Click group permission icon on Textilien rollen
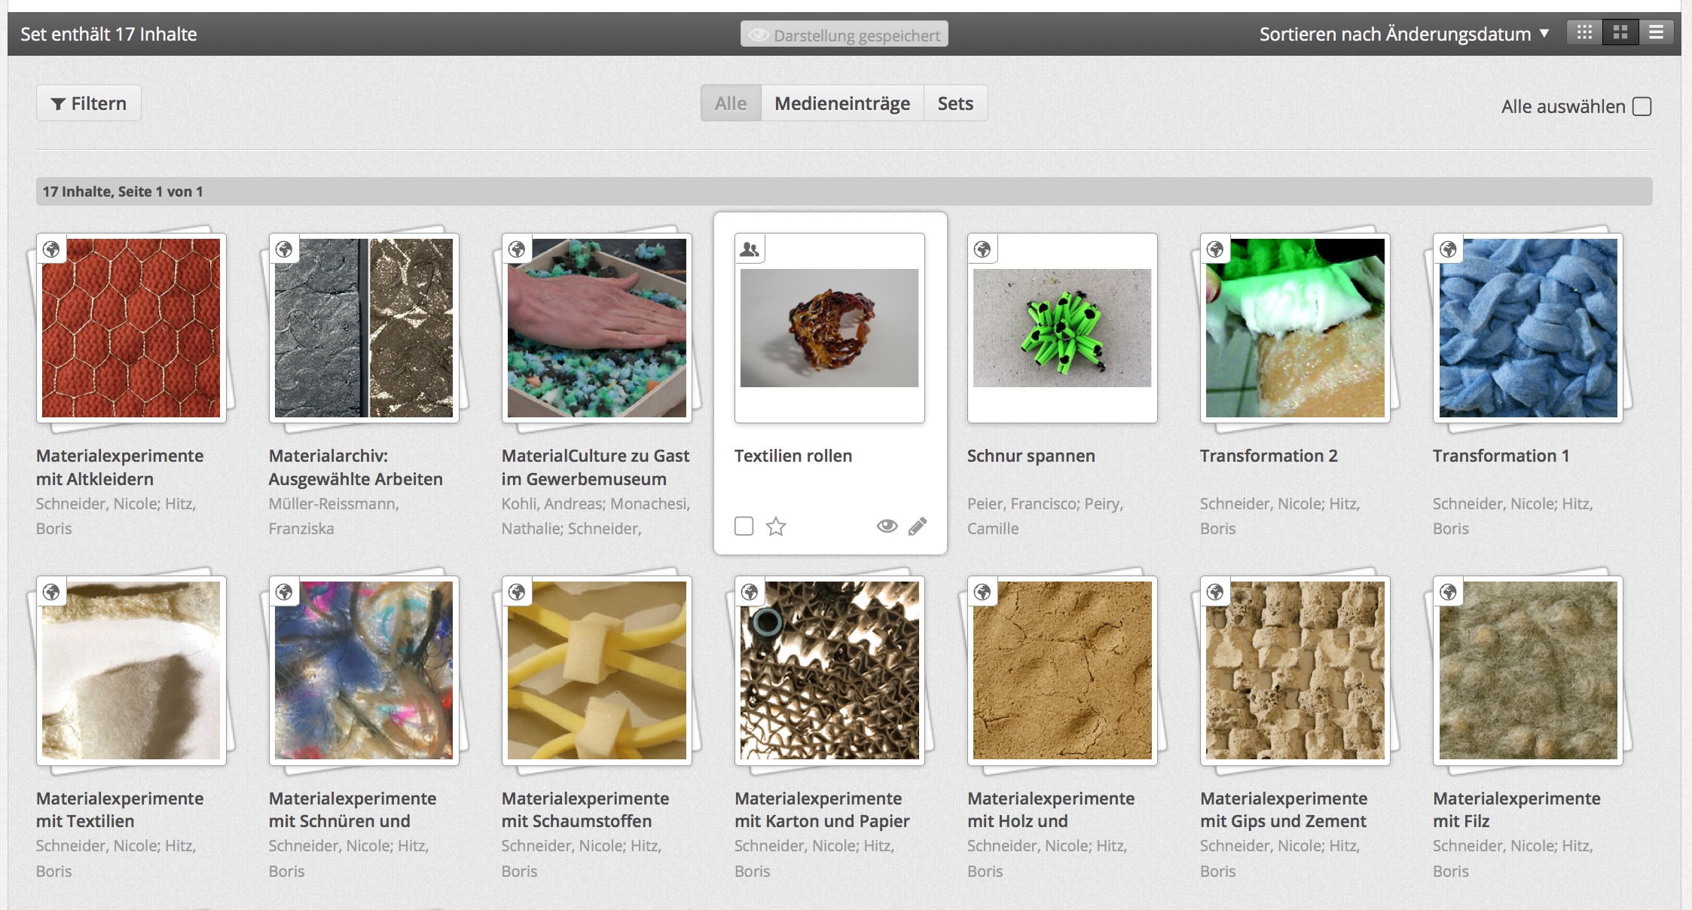Image resolution: width=1692 pixels, height=910 pixels. click(750, 249)
